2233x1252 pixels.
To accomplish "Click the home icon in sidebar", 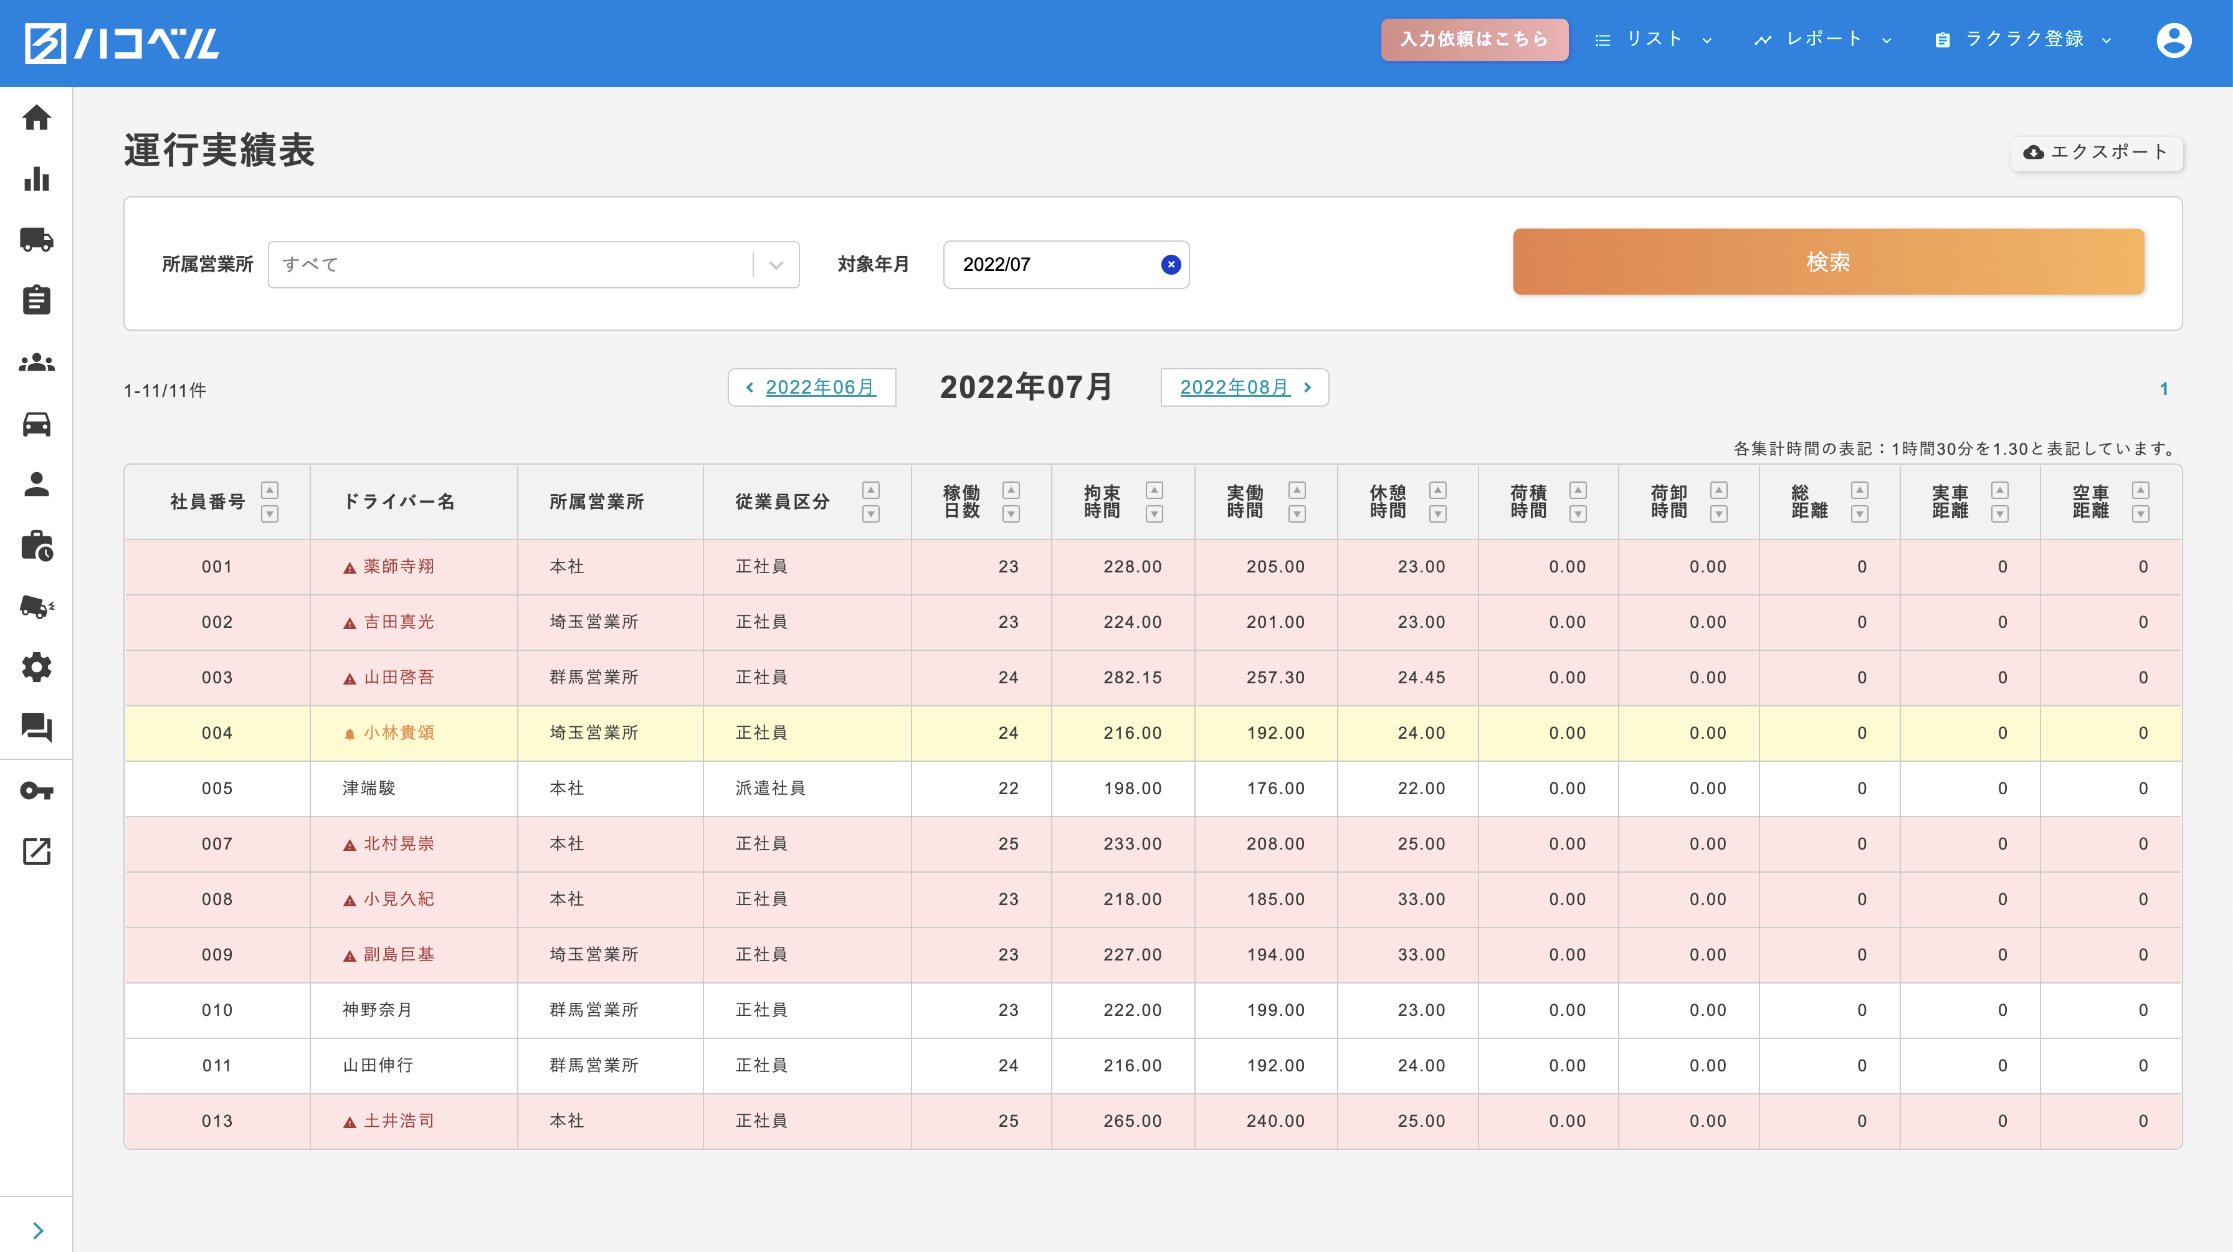I will (36, 117).
